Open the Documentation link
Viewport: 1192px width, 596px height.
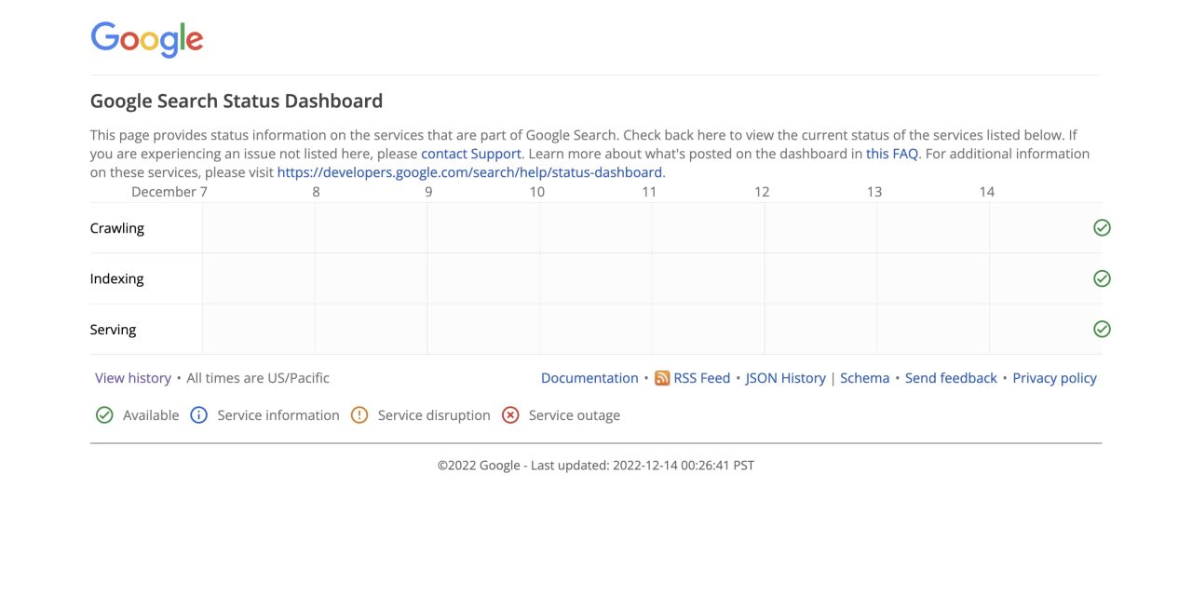click(589, 377)
